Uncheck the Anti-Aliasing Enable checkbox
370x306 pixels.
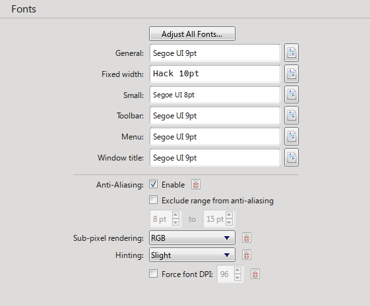pos(154,184)
